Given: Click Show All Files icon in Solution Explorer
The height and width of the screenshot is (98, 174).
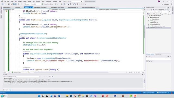Looking at the screenshot, I should coord(163,10).
